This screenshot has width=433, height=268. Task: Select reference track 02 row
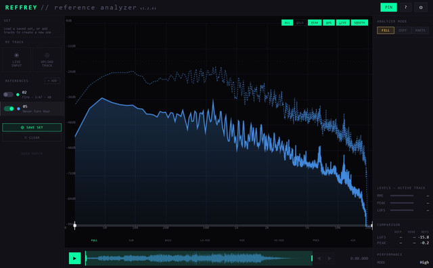point(32,95)
